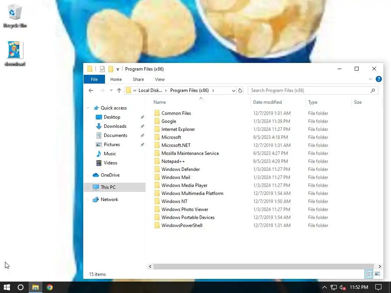391x293 pixels.
Task: Select Network in the navigation pane
Action: coord(109,199)
